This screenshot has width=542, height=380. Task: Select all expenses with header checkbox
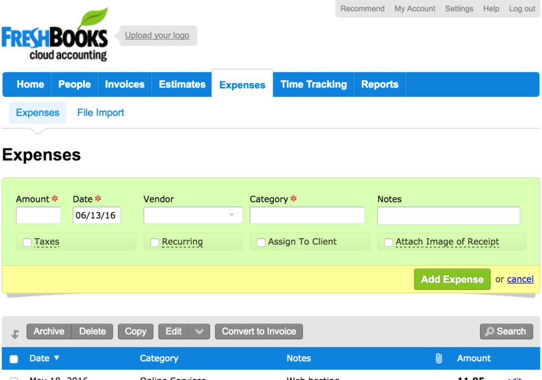[x=14, y=359]
